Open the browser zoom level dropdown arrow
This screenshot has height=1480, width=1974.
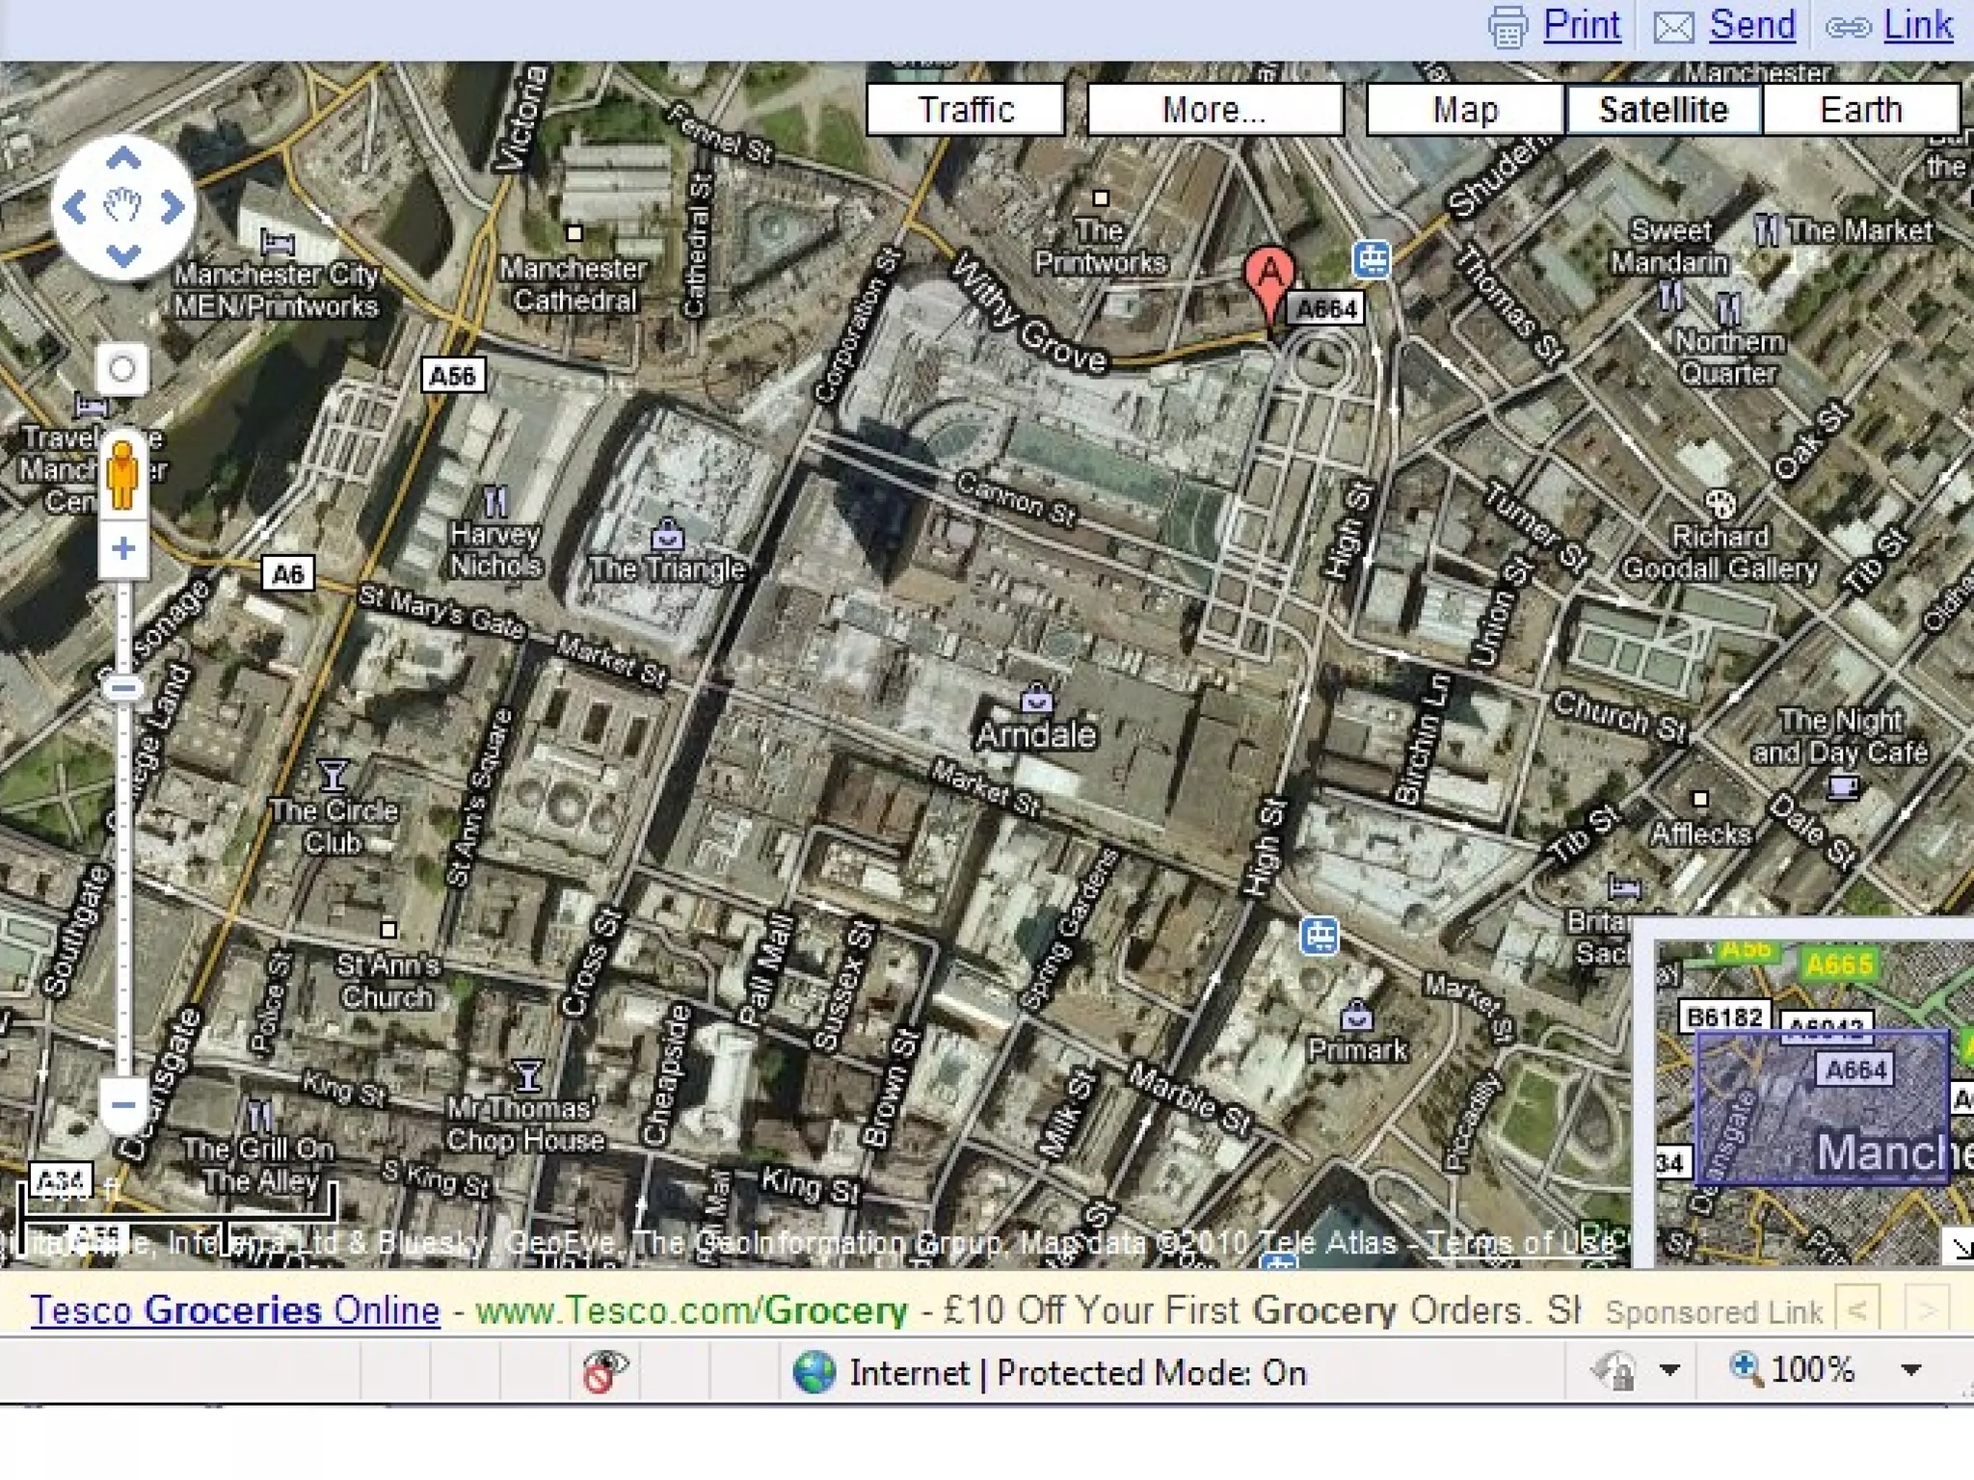[x=1911, y=1369]
